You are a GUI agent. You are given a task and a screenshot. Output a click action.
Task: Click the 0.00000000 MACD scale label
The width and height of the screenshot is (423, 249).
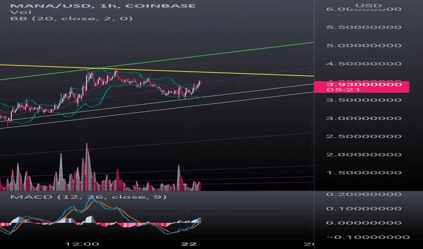click(364, 223)
